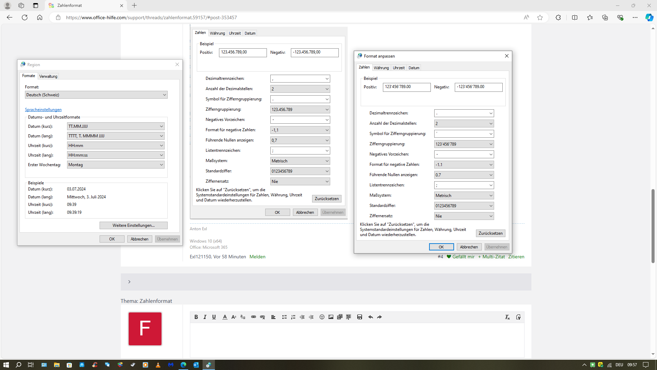
Task: Switch to Verwaltung tab in Region dialog
Action: click(x=48, y=76)
